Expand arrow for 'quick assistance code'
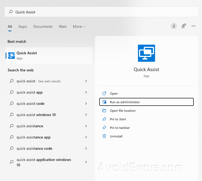Screen dimensions: 202x181 pos(86,148)
